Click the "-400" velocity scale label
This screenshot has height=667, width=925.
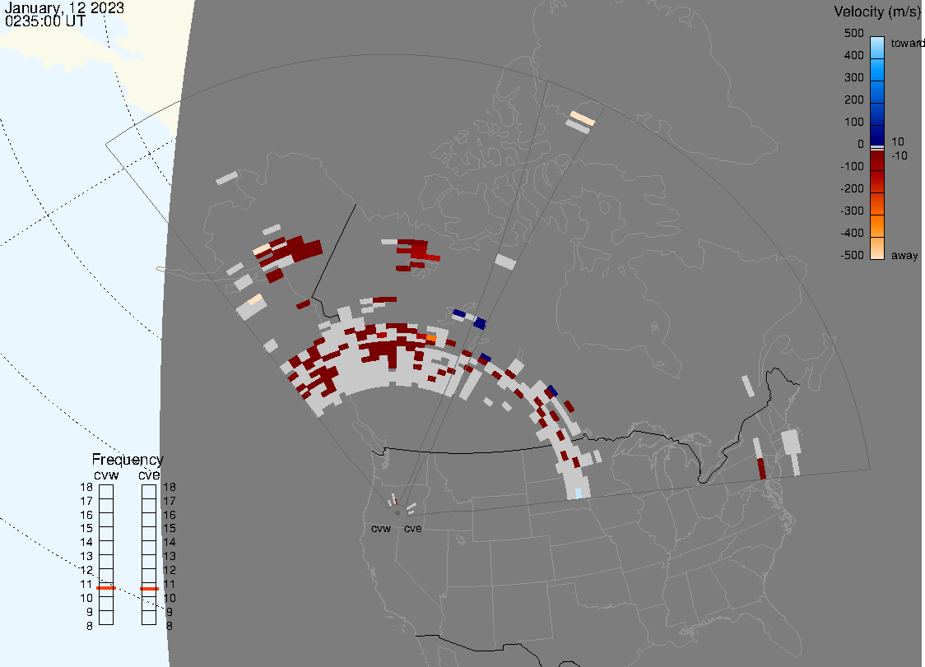point(852,233)
